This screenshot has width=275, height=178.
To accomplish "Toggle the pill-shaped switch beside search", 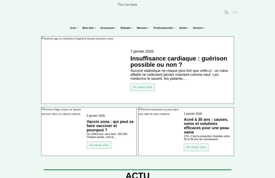I will pyautogui.click(x=235, y=12).
